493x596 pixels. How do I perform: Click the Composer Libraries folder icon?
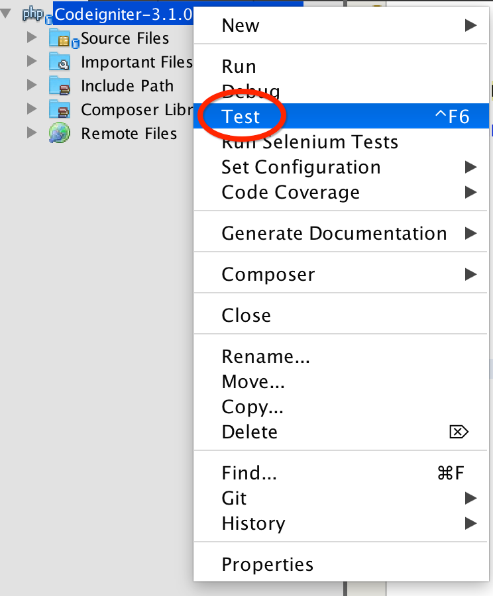pos(60,110)
